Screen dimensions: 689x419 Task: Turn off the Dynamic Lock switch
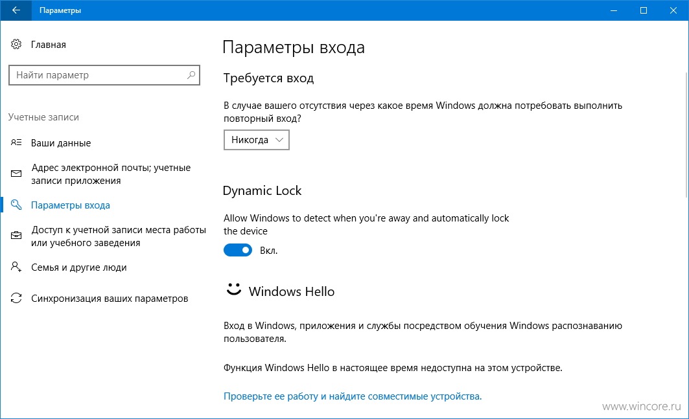tap(238, 251)
